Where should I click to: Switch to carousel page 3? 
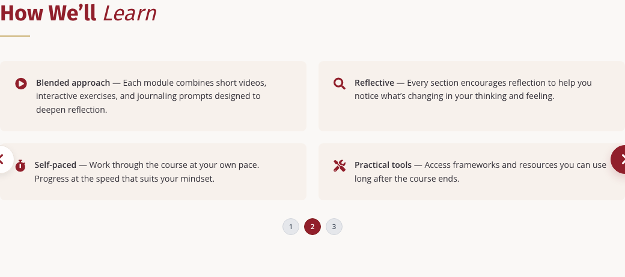pyautogui.click(x=334, y=227)
